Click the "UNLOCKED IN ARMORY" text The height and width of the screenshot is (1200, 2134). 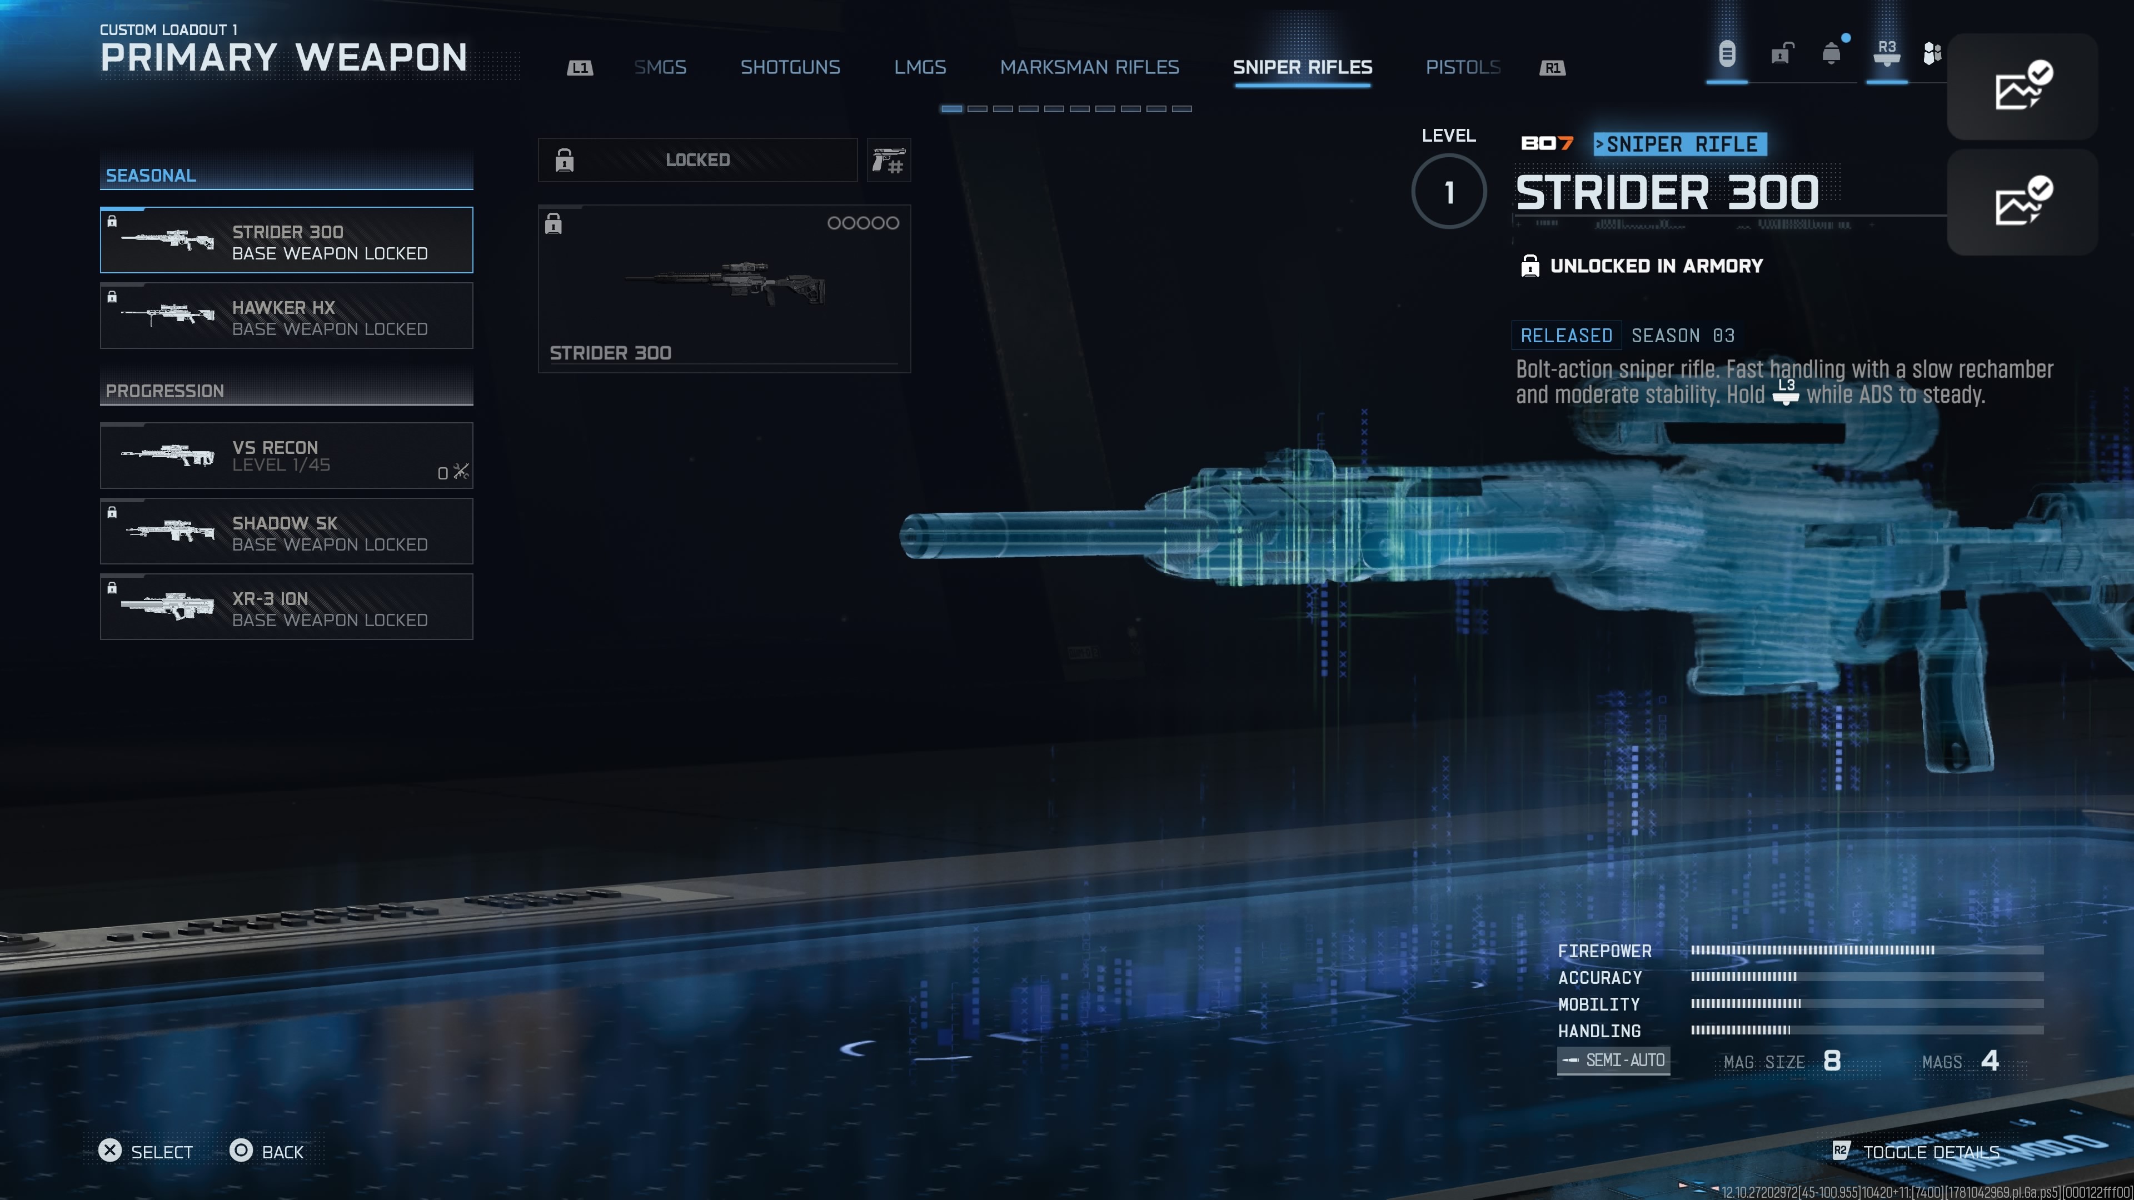[1656, 266]
